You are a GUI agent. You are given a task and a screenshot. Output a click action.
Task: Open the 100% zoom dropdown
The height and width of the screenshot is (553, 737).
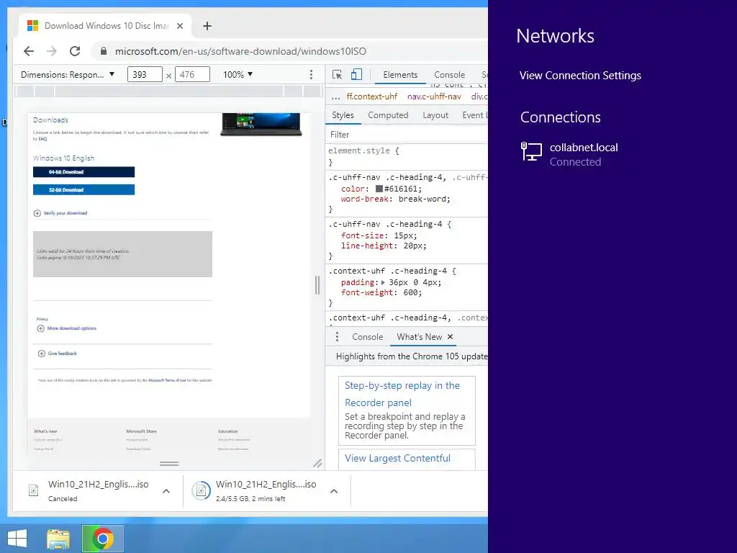pyautogui.click(x=238, y=74)
